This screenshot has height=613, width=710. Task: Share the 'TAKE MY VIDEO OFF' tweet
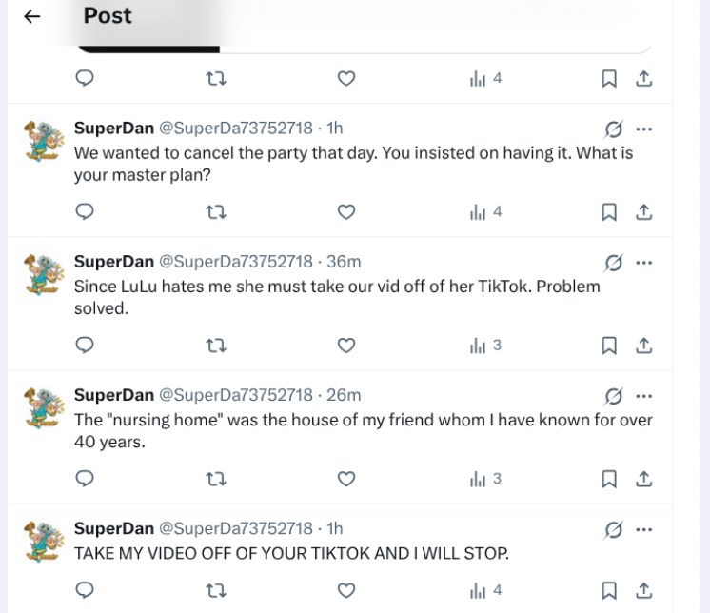coord(644,592)
